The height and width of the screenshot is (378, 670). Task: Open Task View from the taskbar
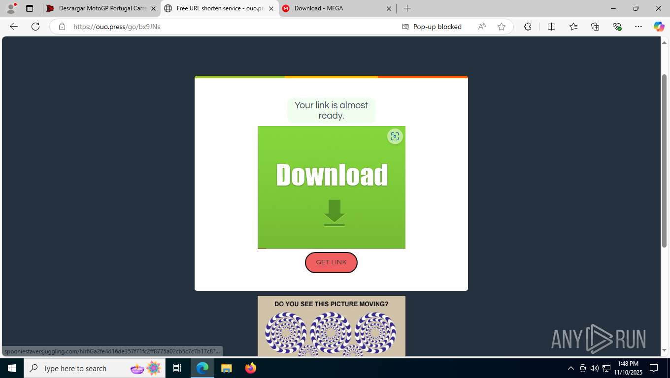177,368
